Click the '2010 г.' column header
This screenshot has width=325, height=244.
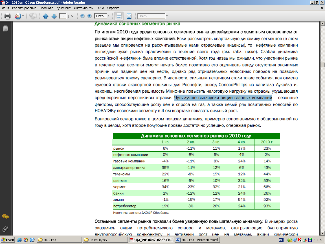click(x=267, y=142)
